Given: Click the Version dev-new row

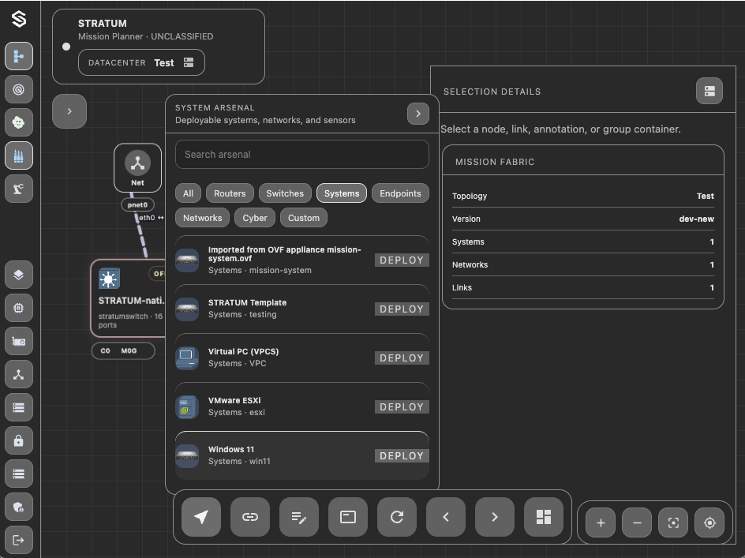Looking at the screenshot, I should click(583, 219).
